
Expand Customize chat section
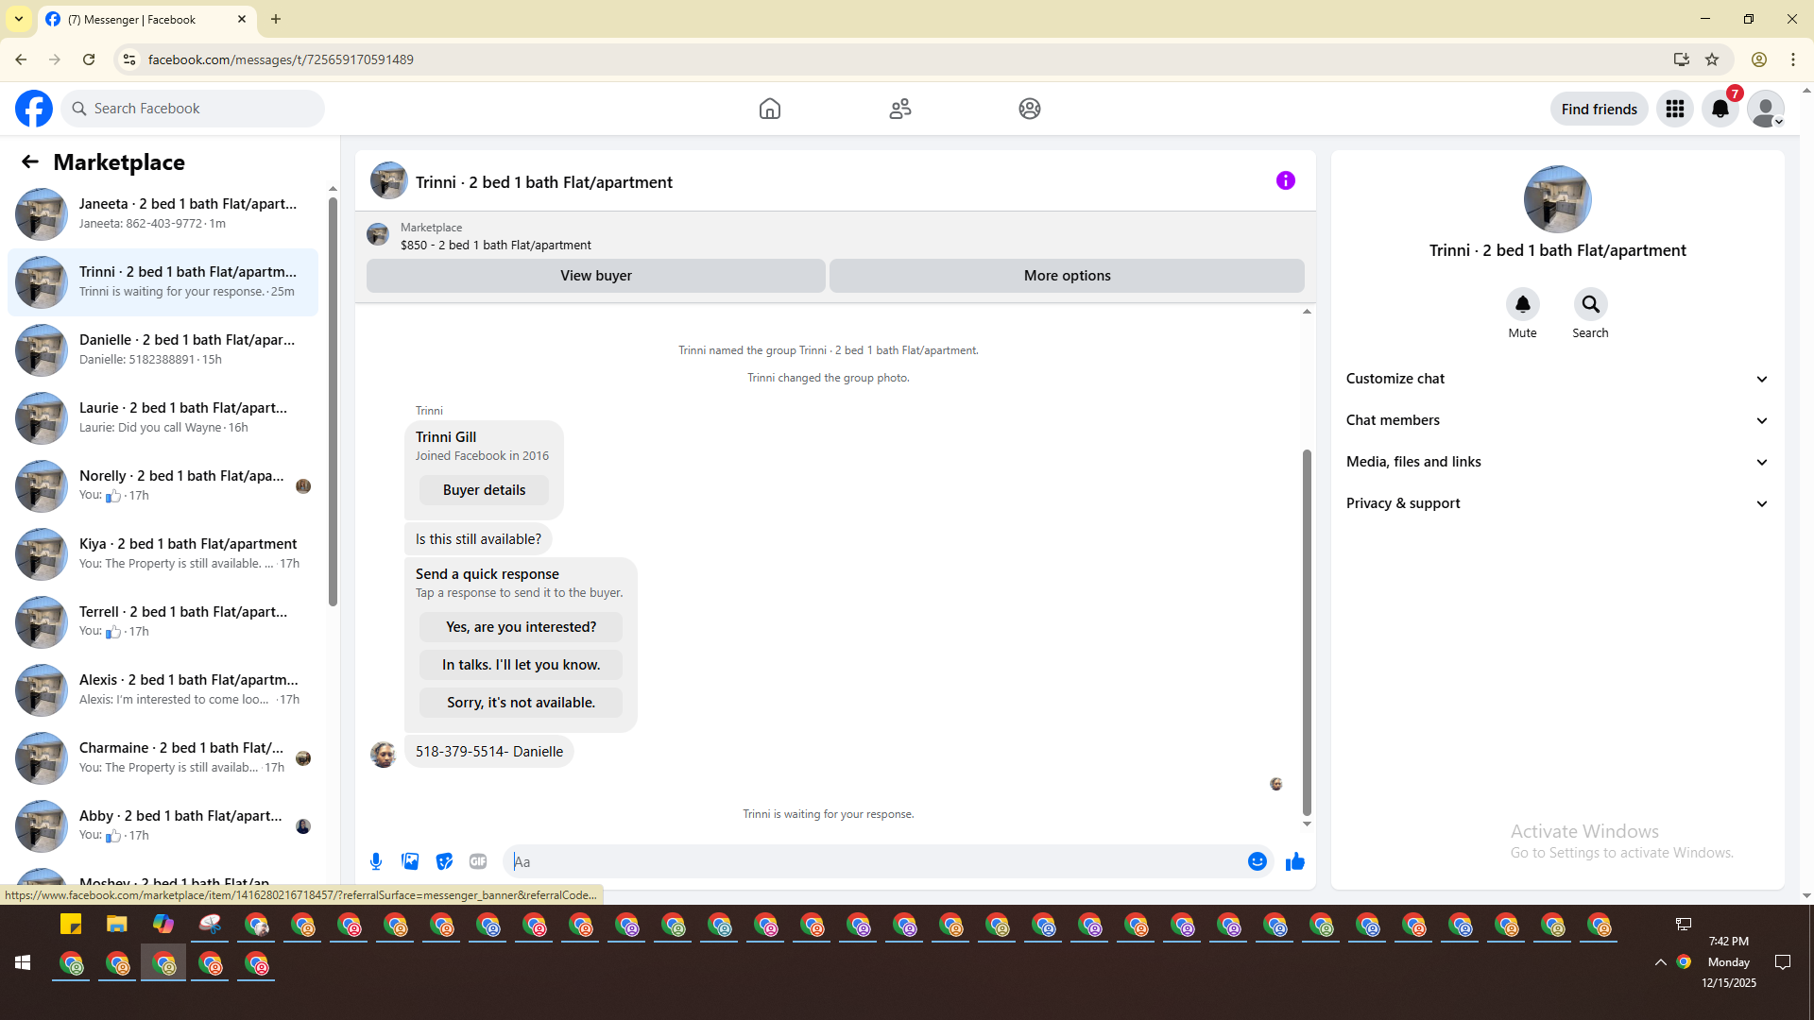click(x=1556, y=379)
